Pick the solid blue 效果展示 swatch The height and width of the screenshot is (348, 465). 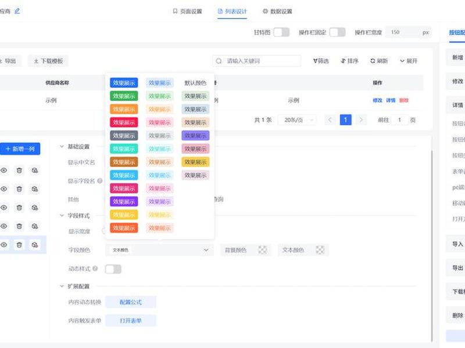coord(124,83)
